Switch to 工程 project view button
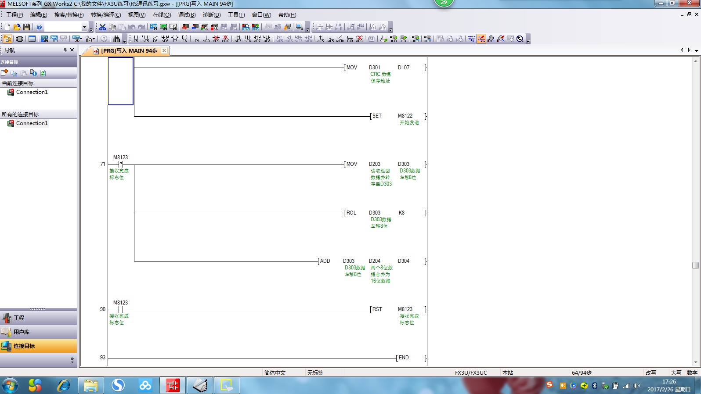 [38, 318]
